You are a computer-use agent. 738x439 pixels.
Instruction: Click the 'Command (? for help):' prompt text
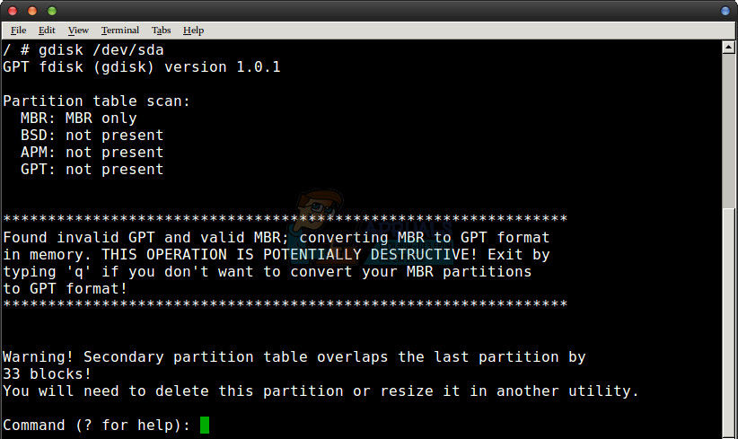[x=96, y=425]
